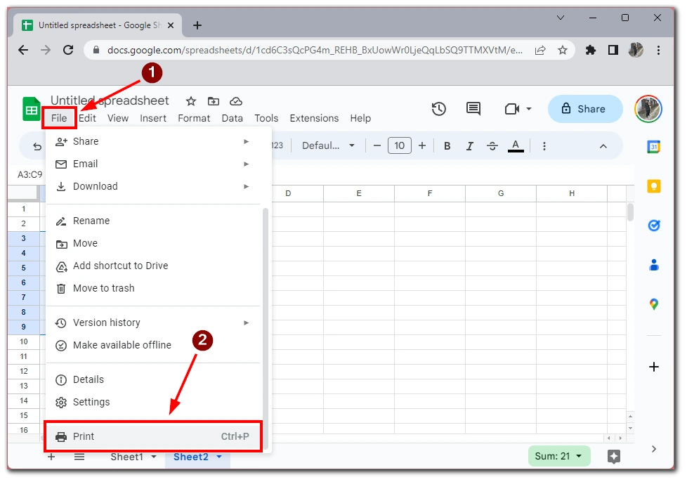Screen dimensions: 687x482
Task: Switch to the Sheet1 tab
Action: [x=126, y=457]
